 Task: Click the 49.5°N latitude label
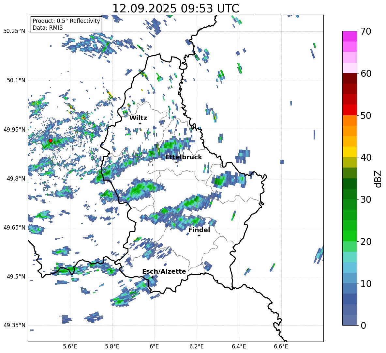16,276
